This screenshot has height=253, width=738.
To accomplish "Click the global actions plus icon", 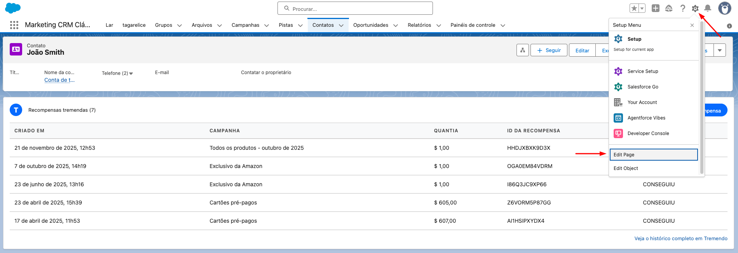I will pyautogui.click(x=656, y=8).
